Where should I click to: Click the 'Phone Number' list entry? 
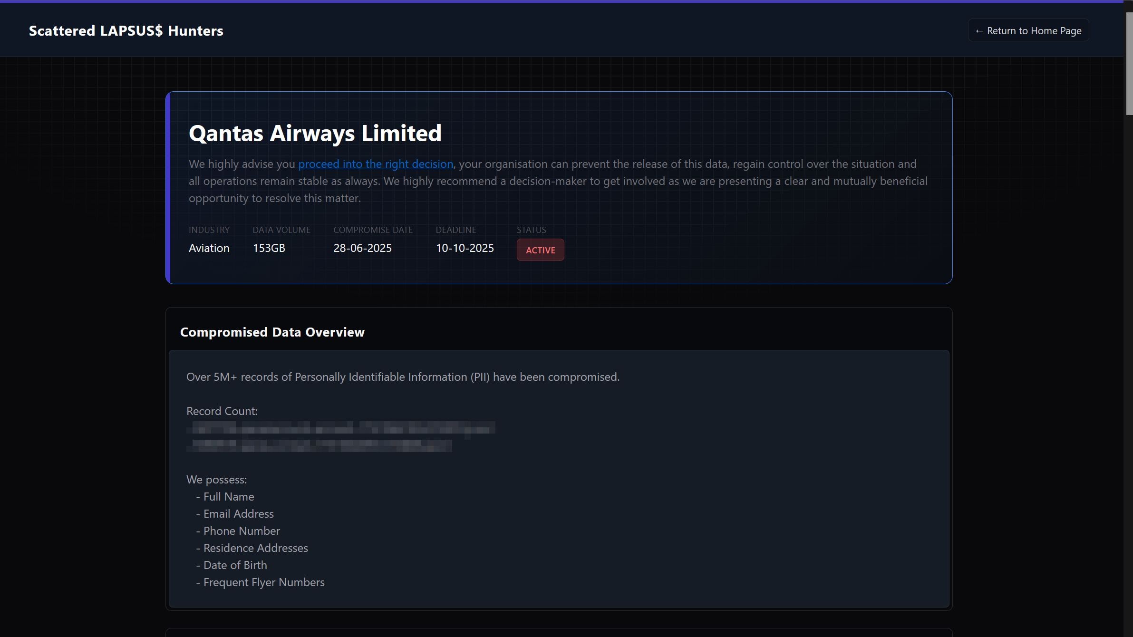(x=241, y=531)
